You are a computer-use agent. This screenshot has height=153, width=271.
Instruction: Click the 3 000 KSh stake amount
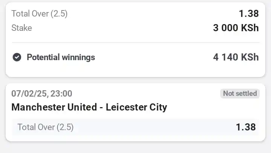point(236,28)
